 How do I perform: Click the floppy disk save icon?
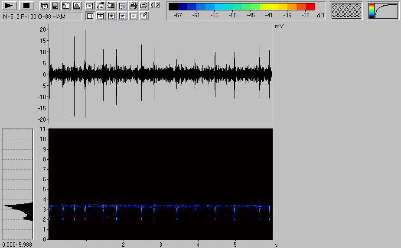[55, 6]
